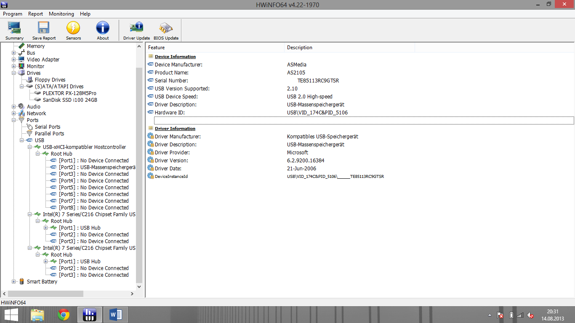Open File Explorer from taskbar
575x323 pixels.
37,315
